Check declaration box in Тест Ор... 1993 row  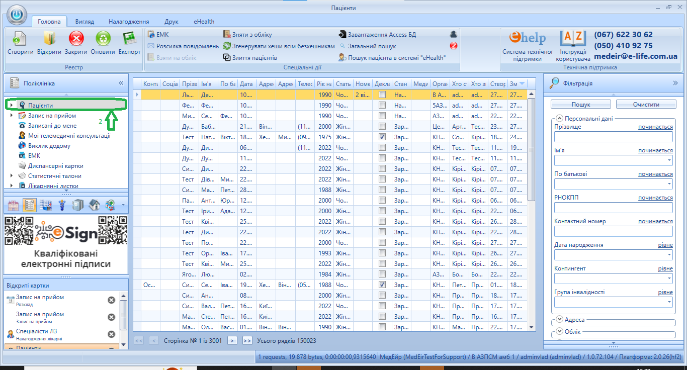[x=383, y=253]
